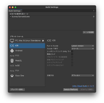This screenshot has height=103, width=104.
Task: Toggle the 詳細プロファイリング checkbox
Action: point(72,60)
